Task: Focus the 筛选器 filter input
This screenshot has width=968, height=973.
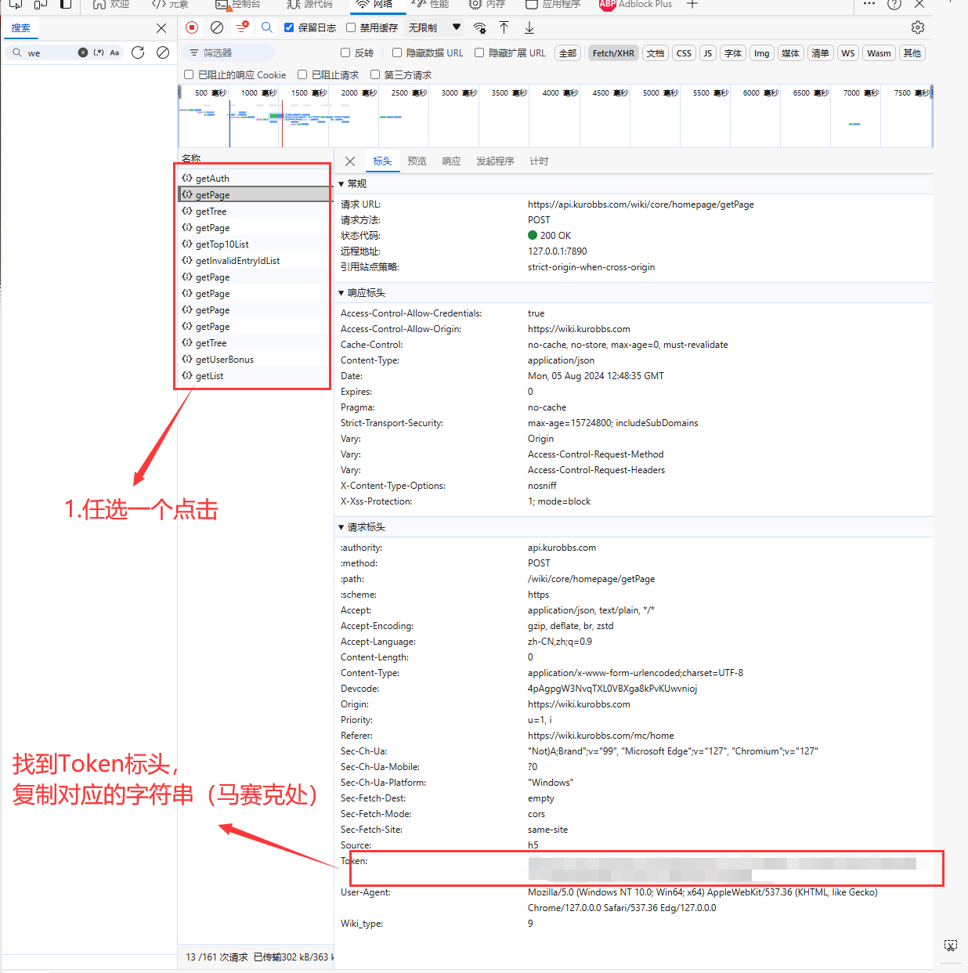Action: [x=229, y=52]
